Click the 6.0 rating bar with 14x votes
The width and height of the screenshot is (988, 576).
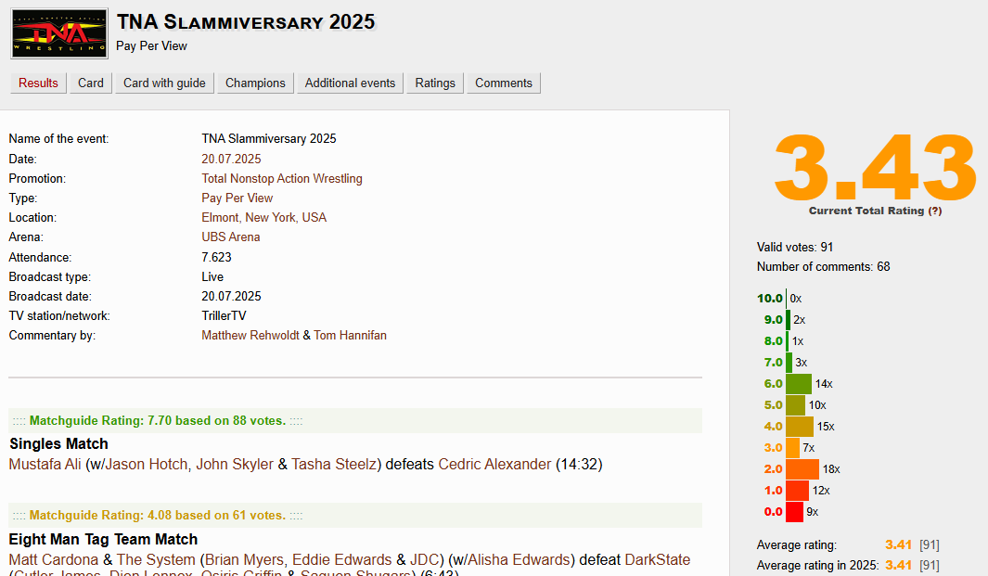click(799, 384)
